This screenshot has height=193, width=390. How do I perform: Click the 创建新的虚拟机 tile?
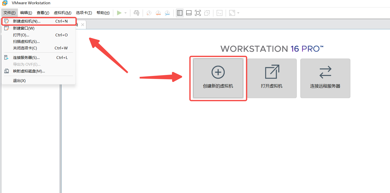[x=218, y=78]
